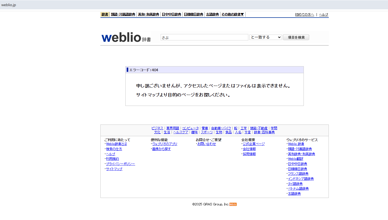Open the 文化 category link
The height and width of the screenshot is (220, 388).
tap(157, 132)
